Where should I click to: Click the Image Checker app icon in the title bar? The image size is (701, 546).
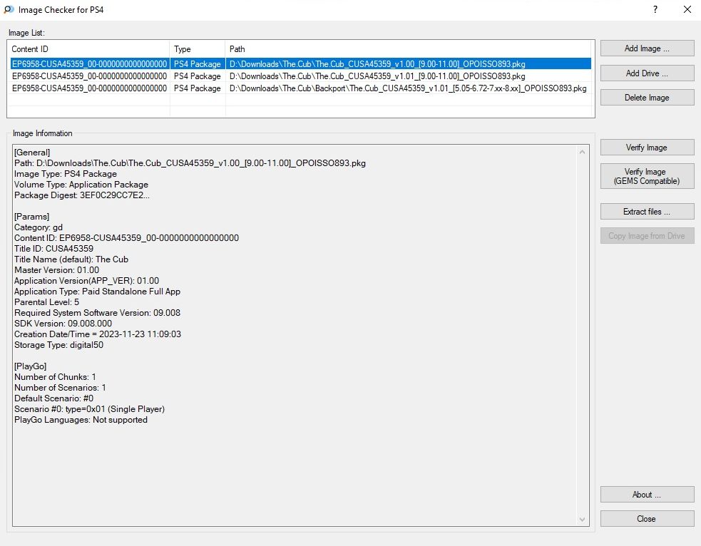pos(9,9)
